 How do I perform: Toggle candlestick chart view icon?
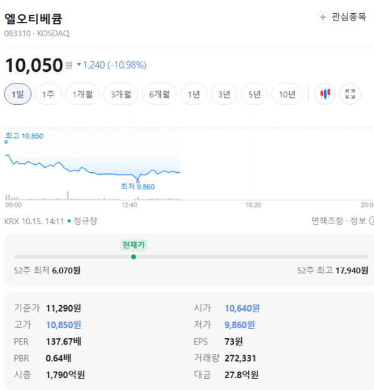coord(325,94)
